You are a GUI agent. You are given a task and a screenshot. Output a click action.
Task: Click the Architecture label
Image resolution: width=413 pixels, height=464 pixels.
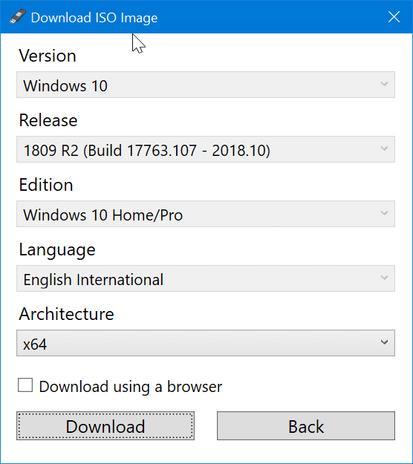tap(66, 314)
